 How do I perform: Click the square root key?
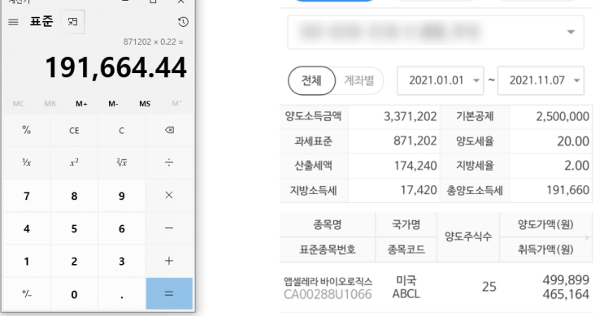(121, 162)
